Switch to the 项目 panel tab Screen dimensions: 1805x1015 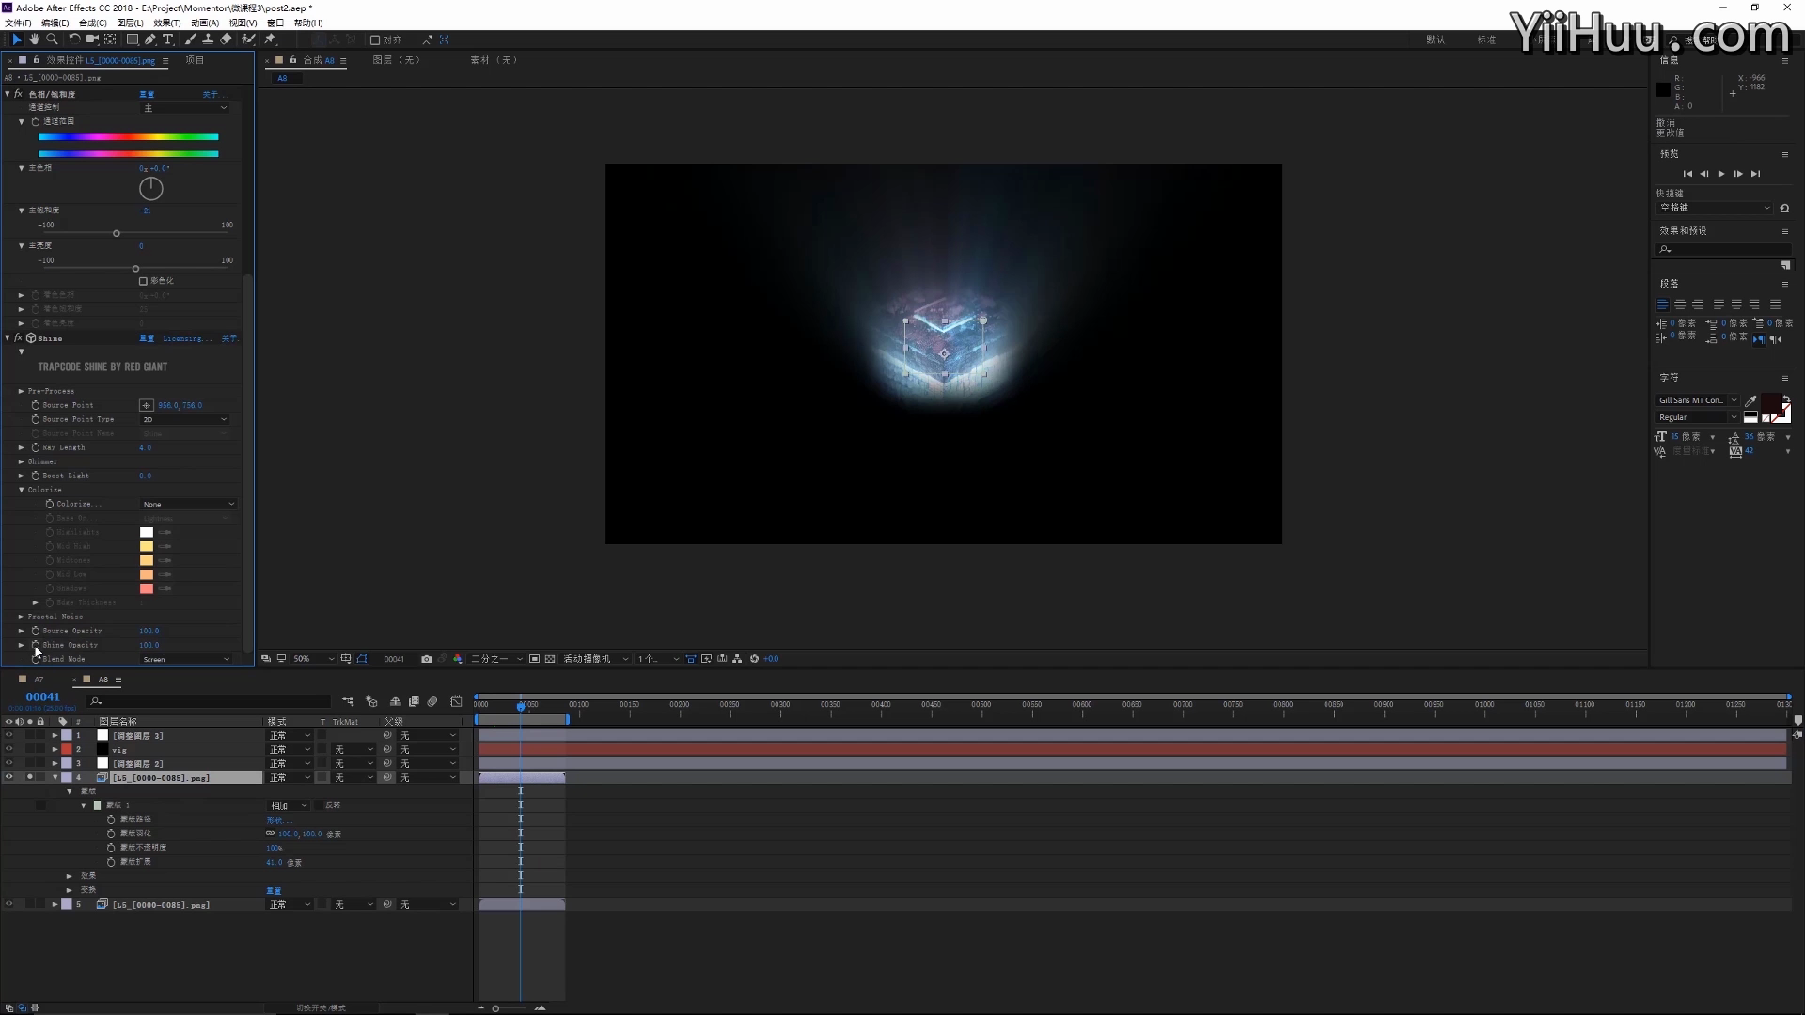click(195, 60)
